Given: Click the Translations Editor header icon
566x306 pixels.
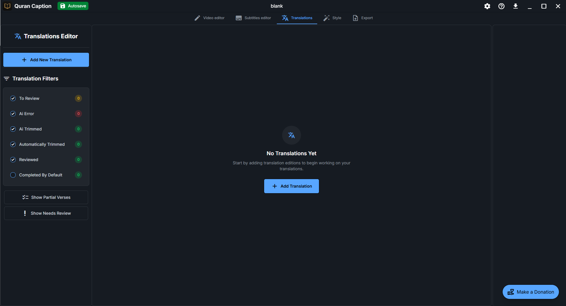Looking at the screenshot, I should (18, 36).
